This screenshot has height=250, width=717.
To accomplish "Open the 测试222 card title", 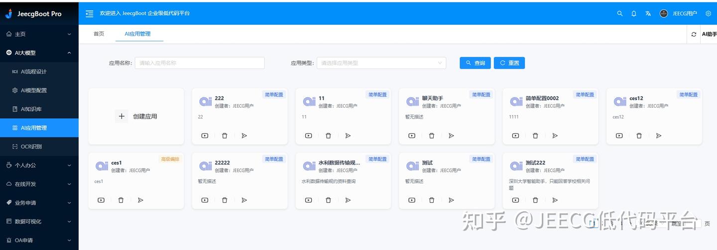I will [535, 163].
